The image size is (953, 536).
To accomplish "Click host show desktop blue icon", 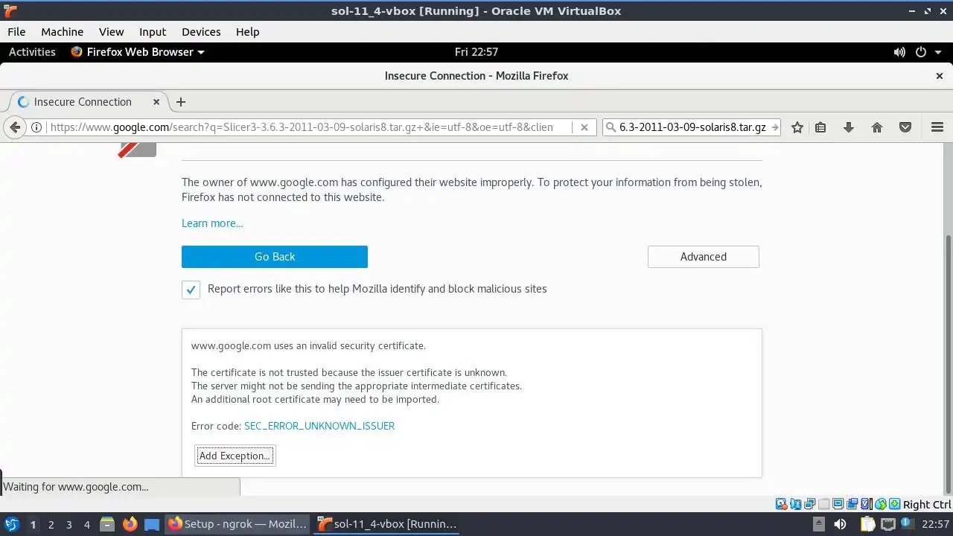I will pyautogui.click(x=152, y=524).
